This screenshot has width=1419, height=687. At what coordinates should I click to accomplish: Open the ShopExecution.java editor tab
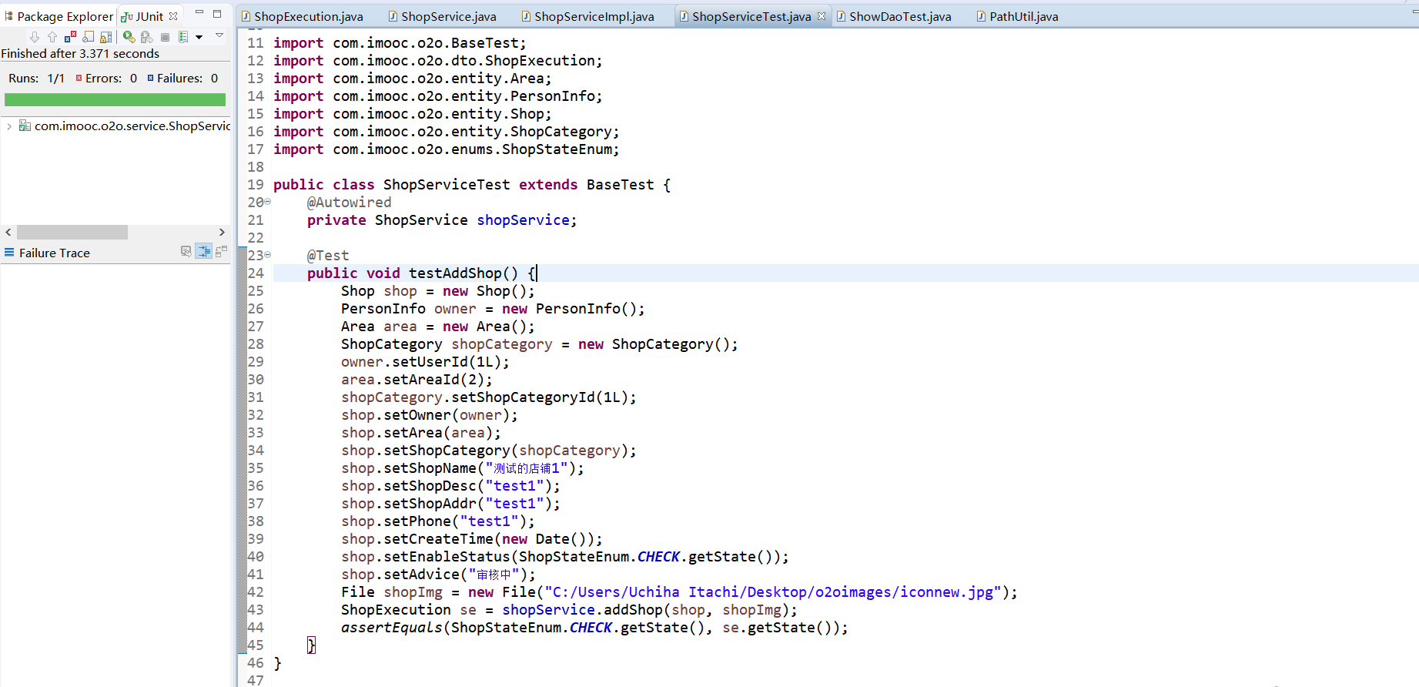pos(302,16)
